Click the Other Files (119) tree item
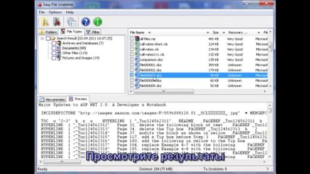 [x=75, y=53]
